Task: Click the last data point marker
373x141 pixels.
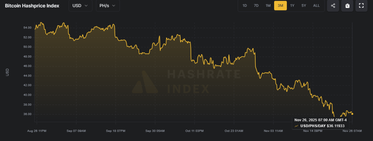Action: tap(352, 114)
